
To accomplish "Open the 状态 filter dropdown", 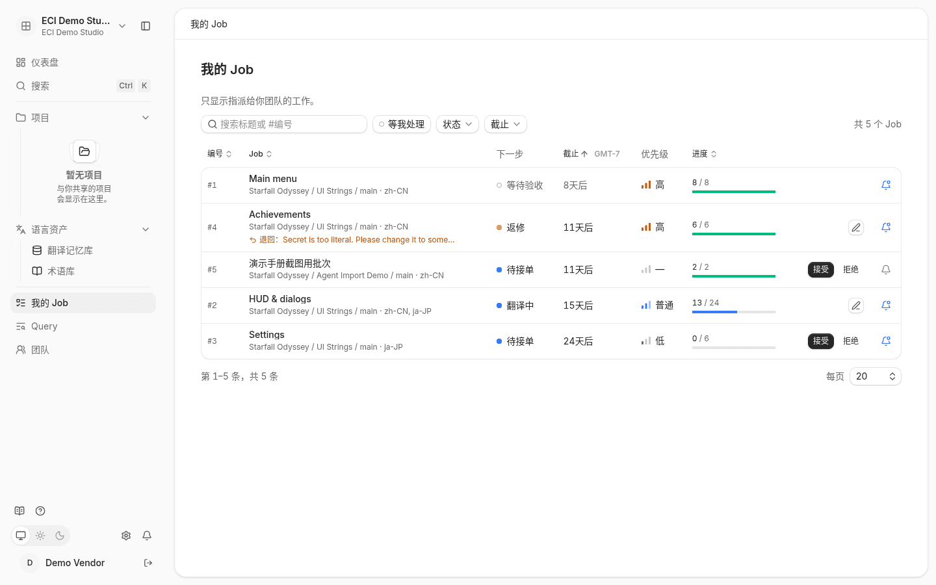I will coord(458,124).
